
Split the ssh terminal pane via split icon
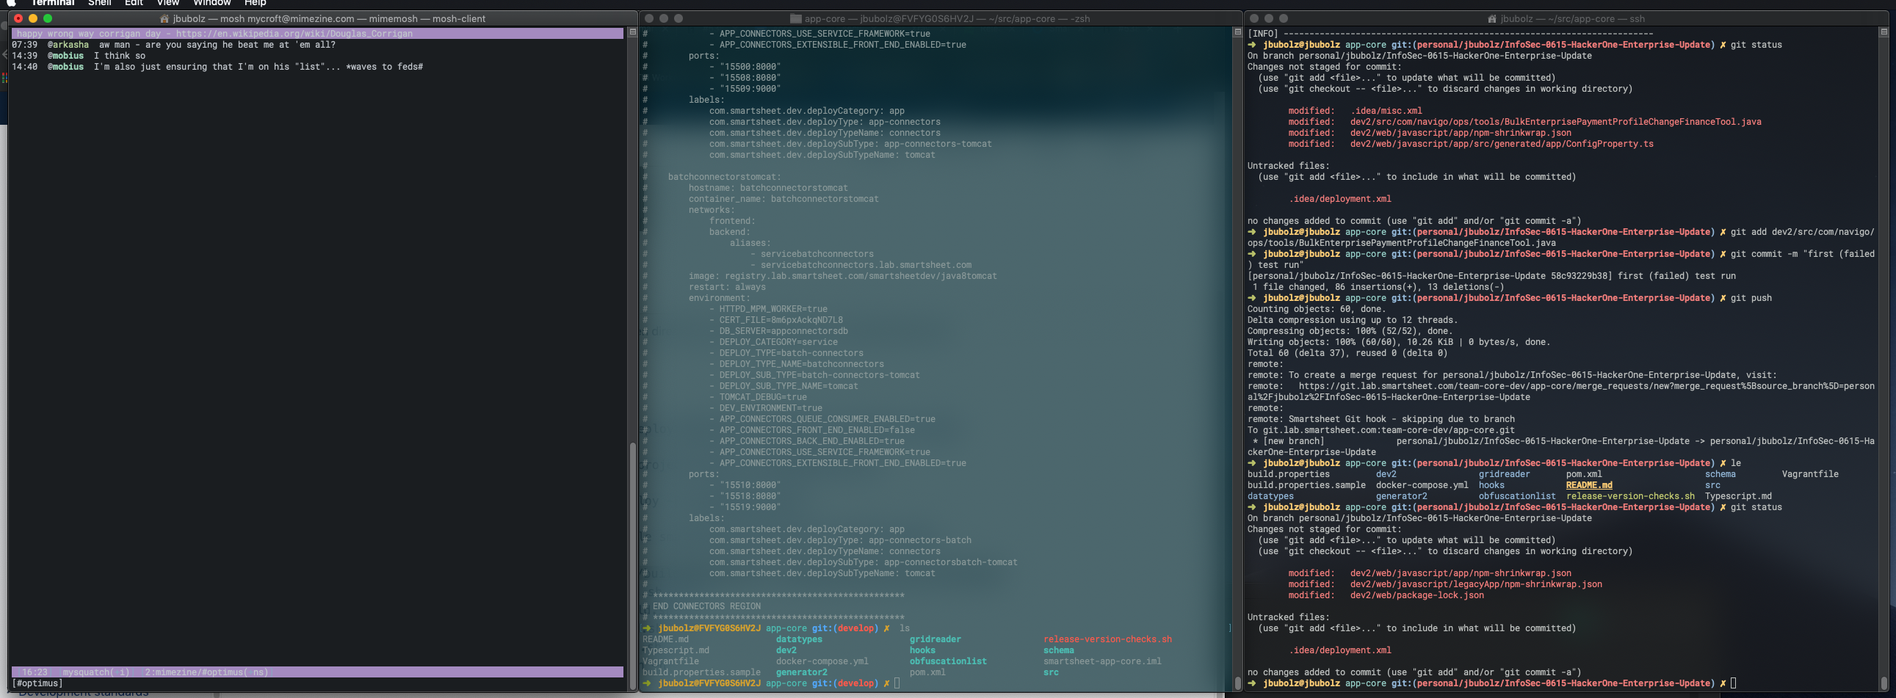point(1884,32)
